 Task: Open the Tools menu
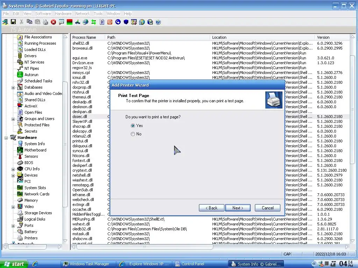(98, 14)
